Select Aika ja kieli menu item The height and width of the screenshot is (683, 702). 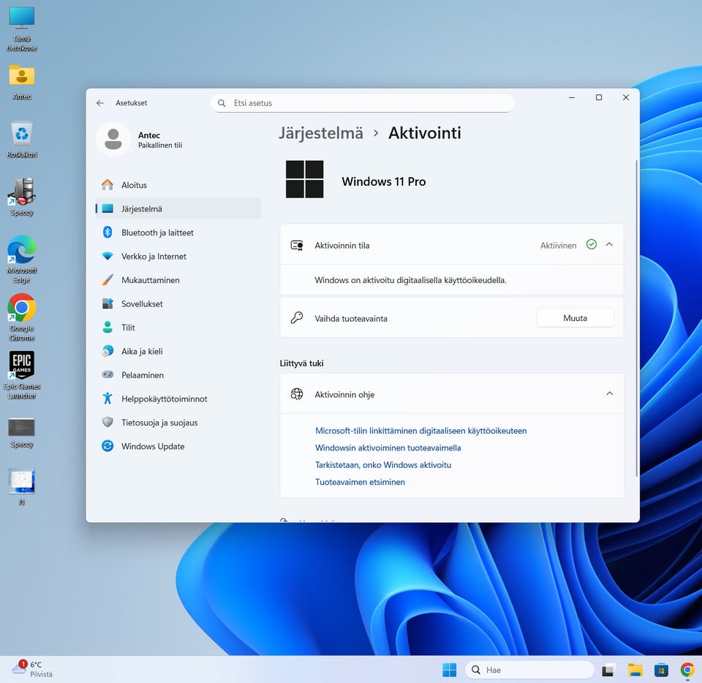coord(142,351)
